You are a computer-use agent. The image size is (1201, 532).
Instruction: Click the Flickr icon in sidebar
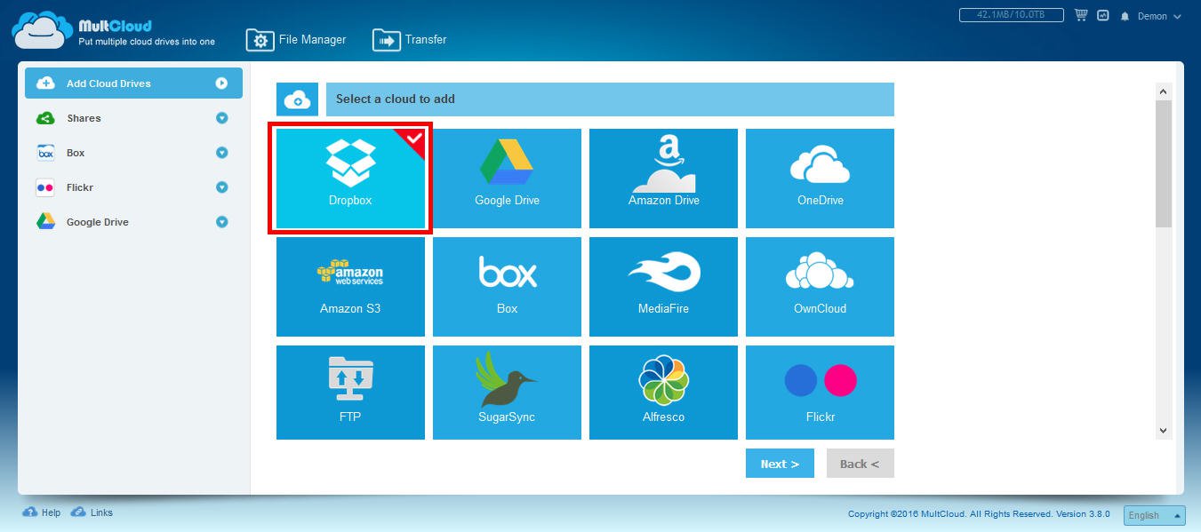click(x=46, y=187)
